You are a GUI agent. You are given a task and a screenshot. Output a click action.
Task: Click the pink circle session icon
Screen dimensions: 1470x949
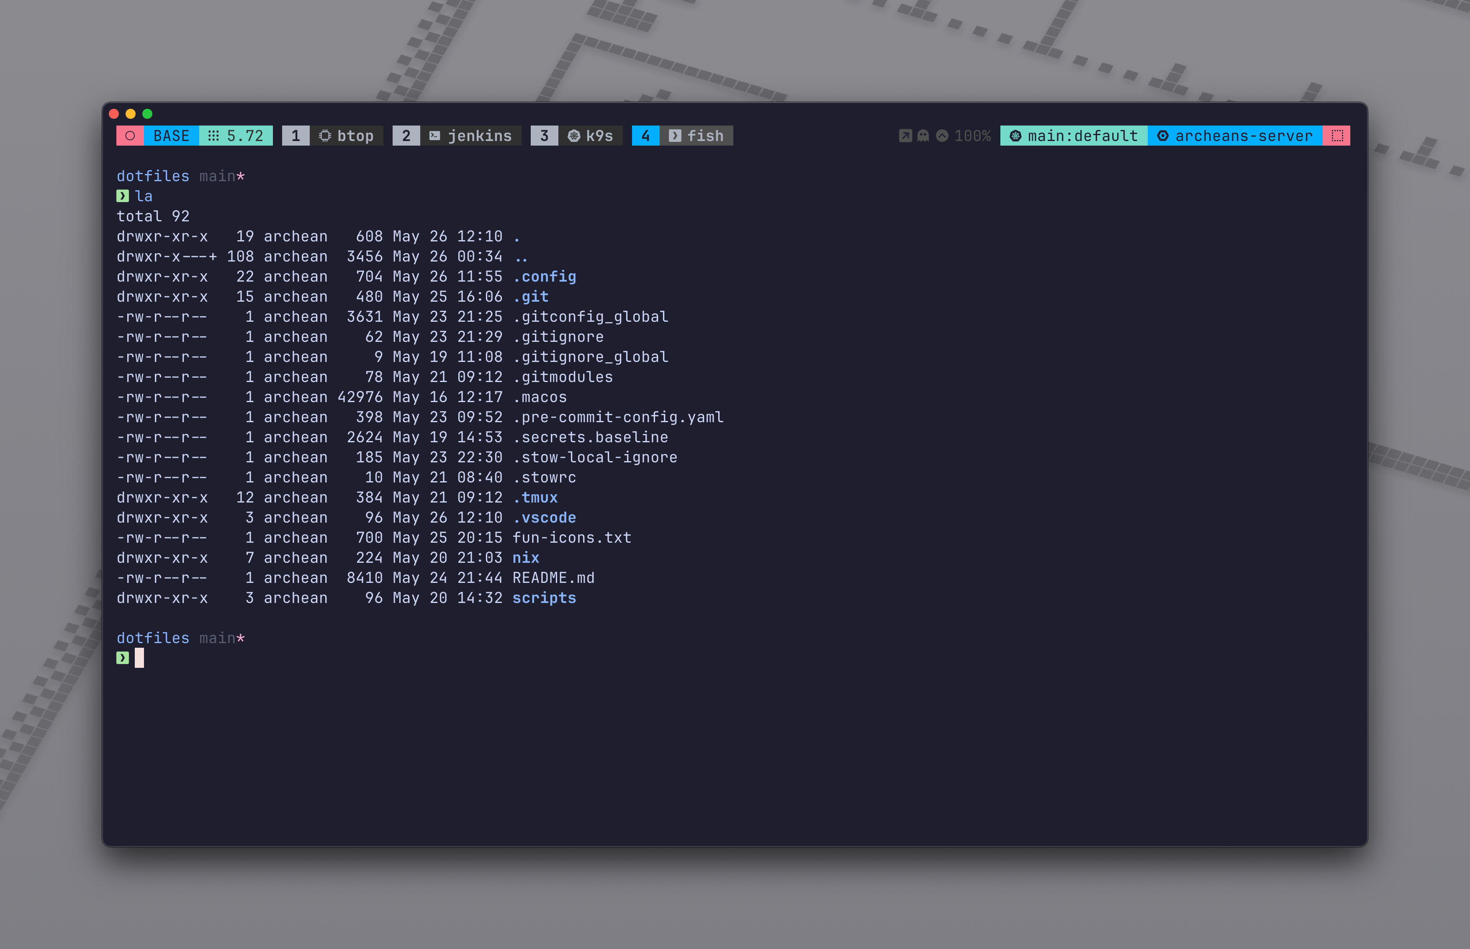(130, 136)
